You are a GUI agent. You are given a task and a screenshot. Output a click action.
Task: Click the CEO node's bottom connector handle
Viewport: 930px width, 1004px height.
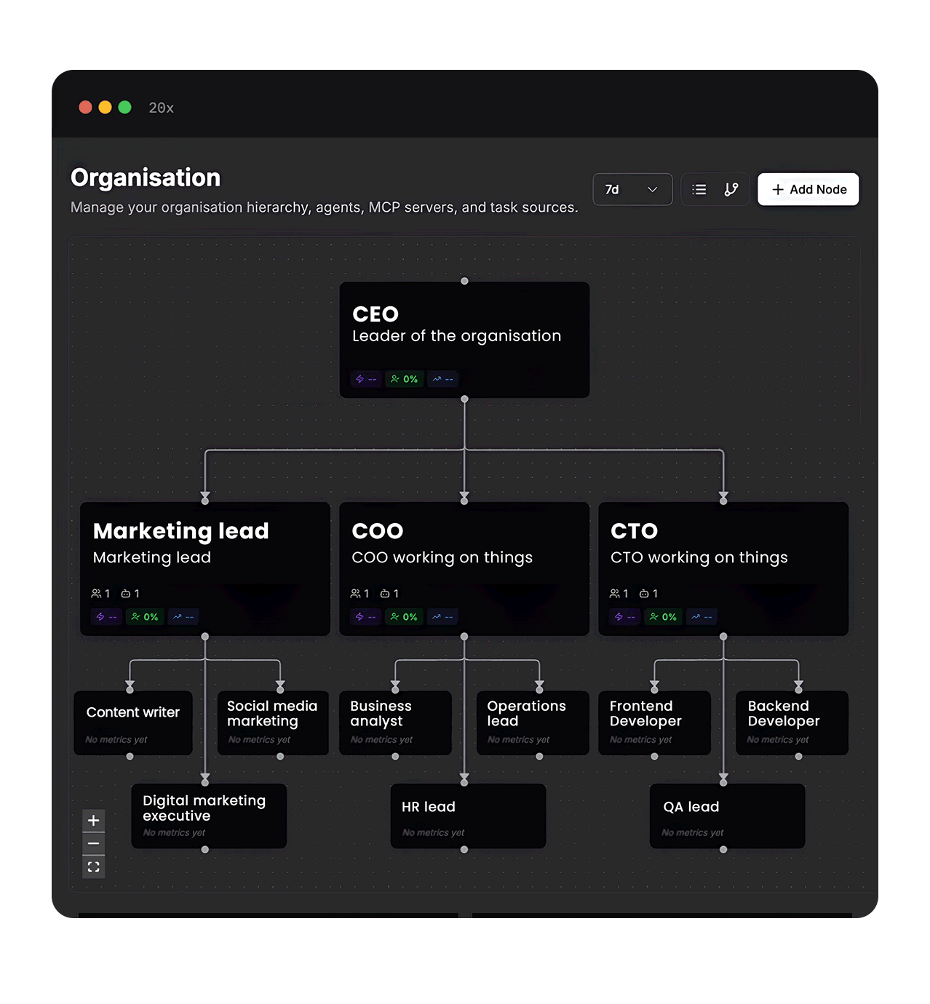[464, 399]
